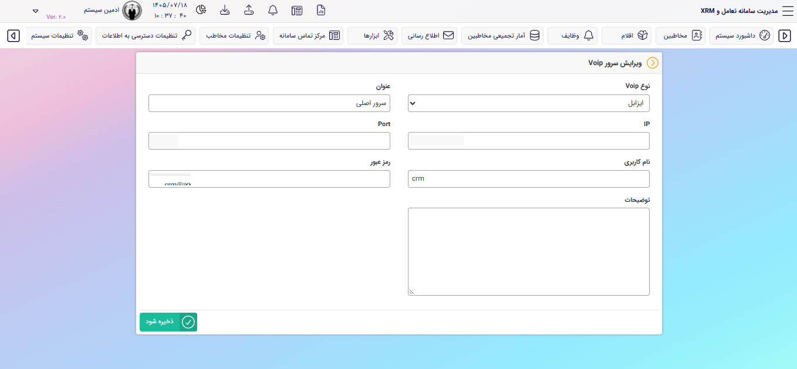
Task: Open the notifications bell in the top bar
Action: point(273,10)
